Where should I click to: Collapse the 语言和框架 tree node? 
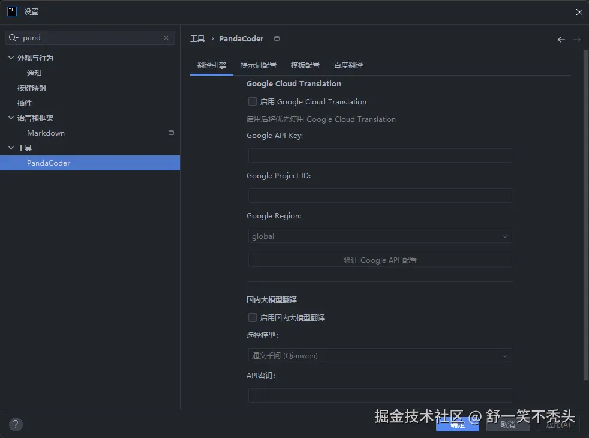[x=11, y=118]
